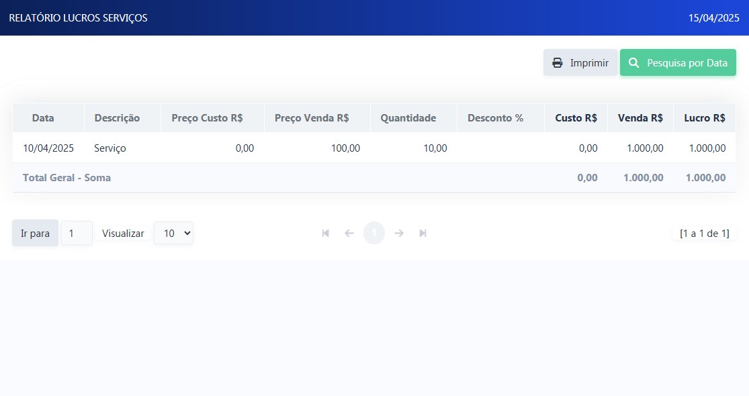Image resolution: width=749 pixels, height=396 pixels.
Task: Click the Venda R$ column header
Action: (x=641, y=118)
